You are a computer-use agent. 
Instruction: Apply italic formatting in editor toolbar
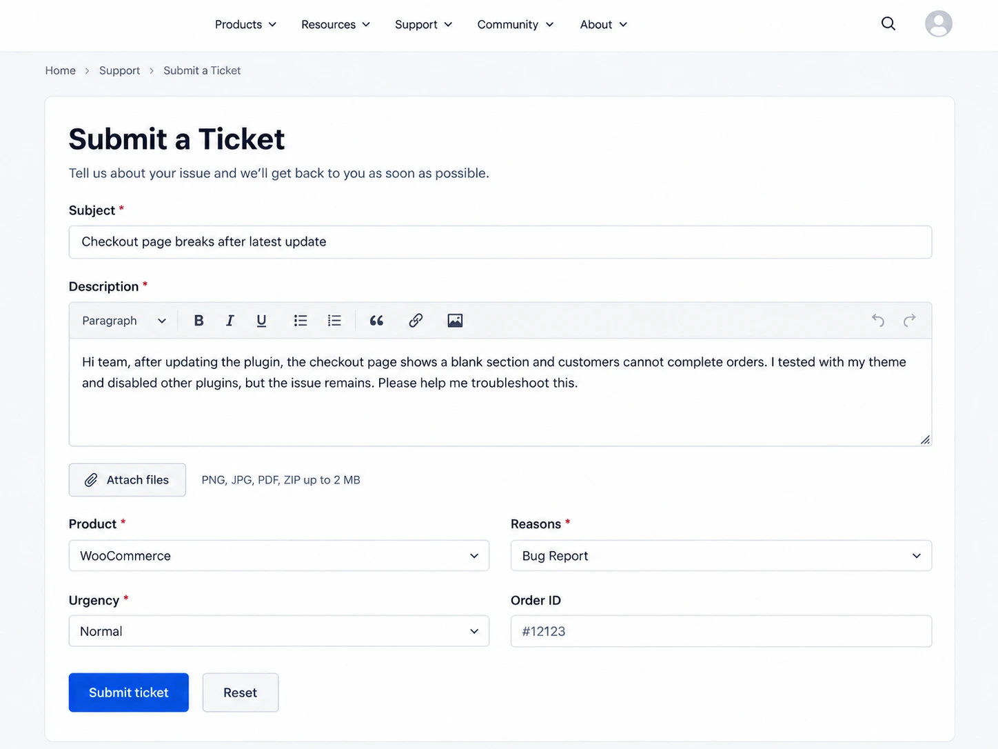point(230,321)
